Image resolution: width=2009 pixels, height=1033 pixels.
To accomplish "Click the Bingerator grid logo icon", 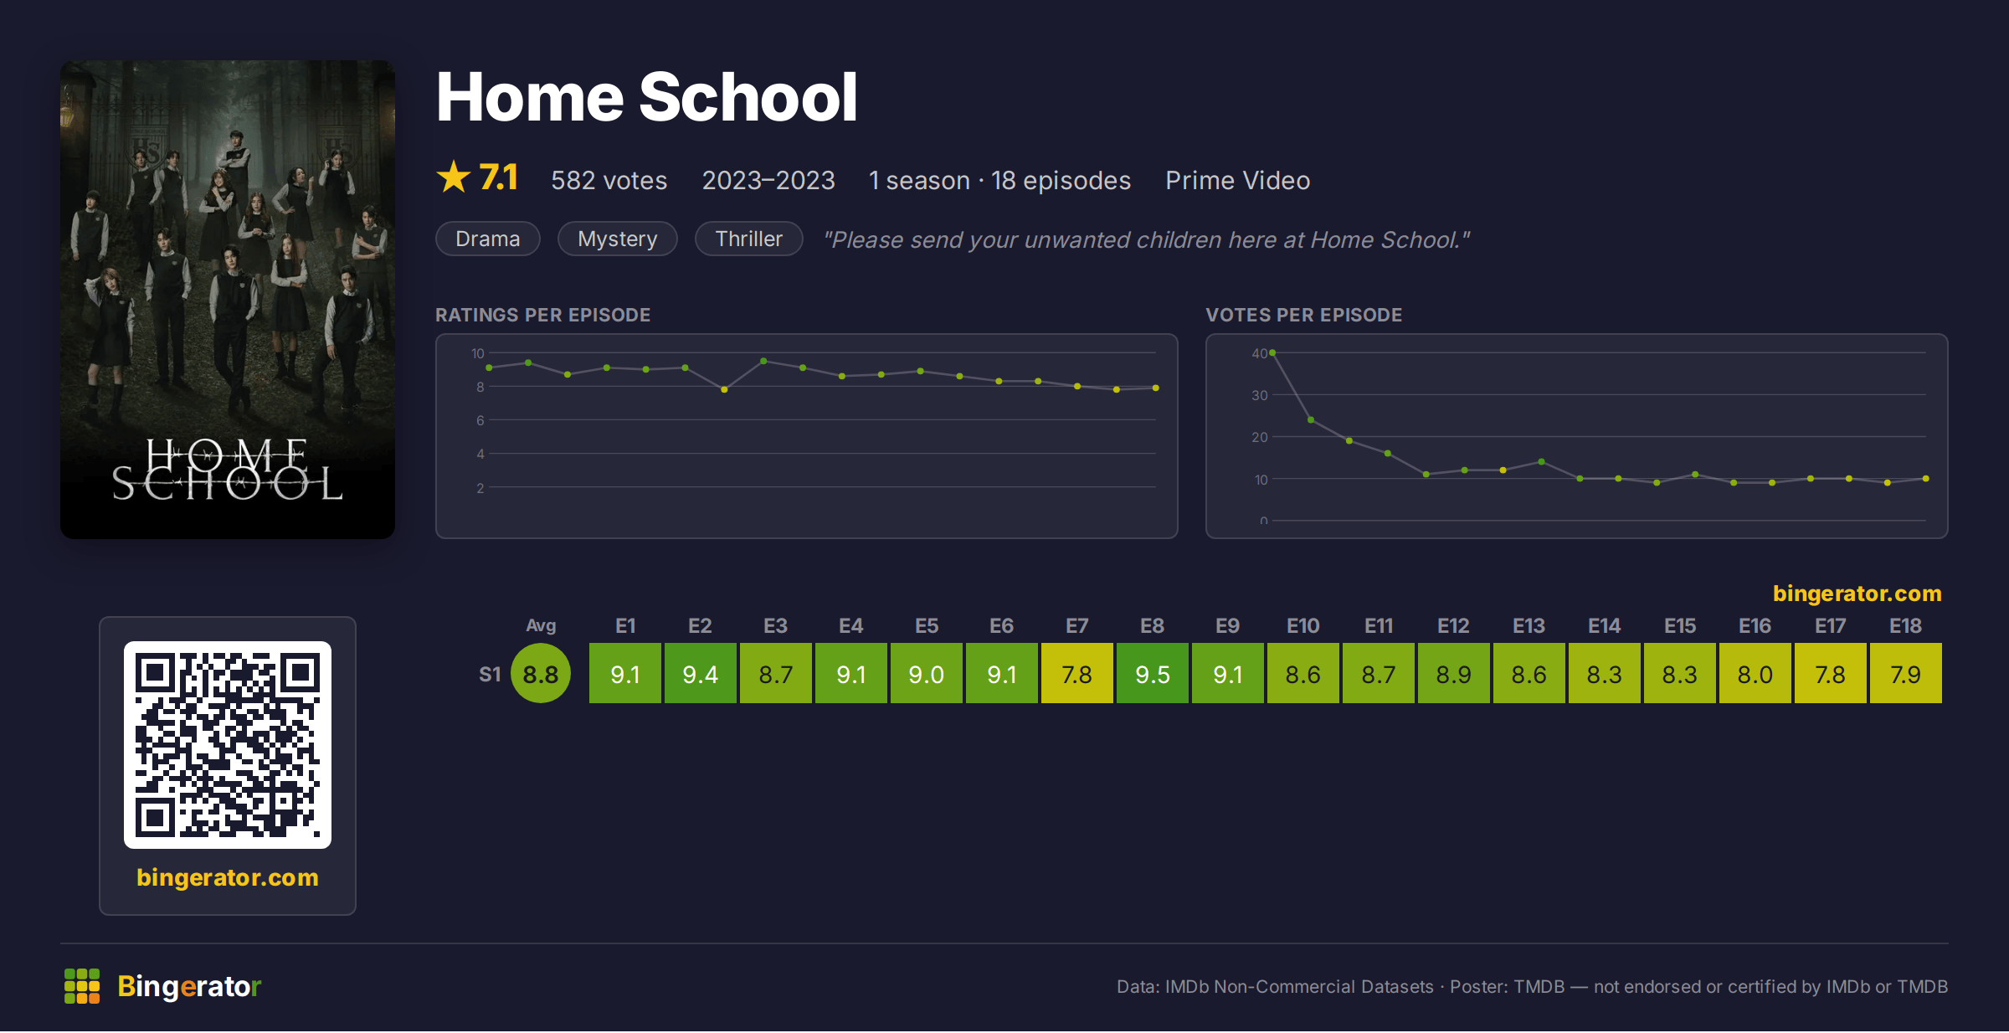I will (82, 986).
